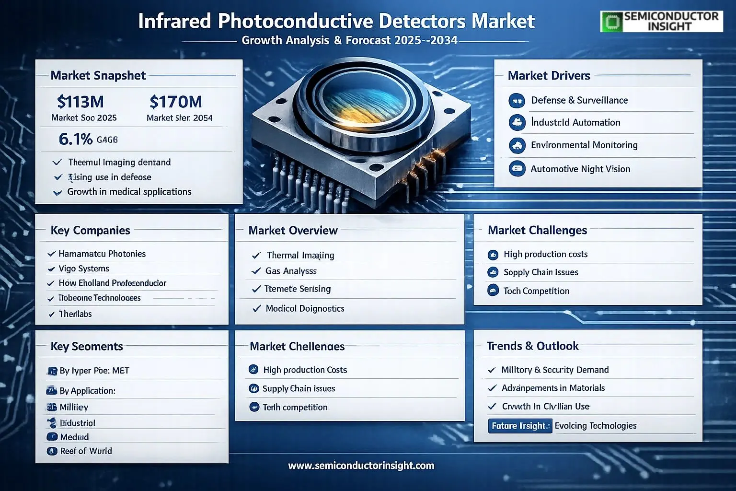Click the '$170M' value
This screenshot has width=736, height=491.
tap(176, 102)
